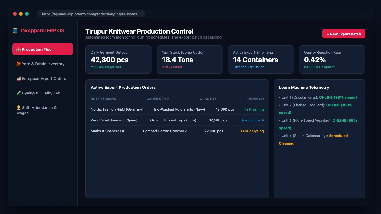
Task: Click the Loom Machine Telemetry heading
Action: point(304,87)
